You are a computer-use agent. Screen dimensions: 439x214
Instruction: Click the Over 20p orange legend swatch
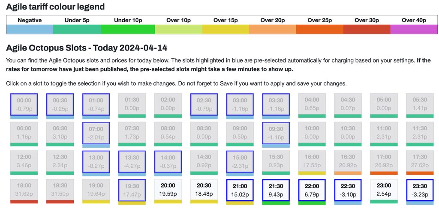(x=273, y=30)
